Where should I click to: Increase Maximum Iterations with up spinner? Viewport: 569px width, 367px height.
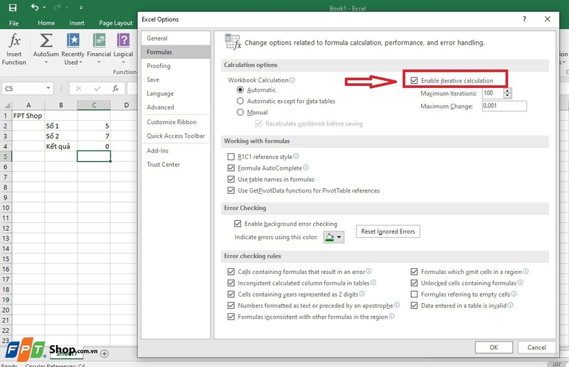[x=507, y=91]
